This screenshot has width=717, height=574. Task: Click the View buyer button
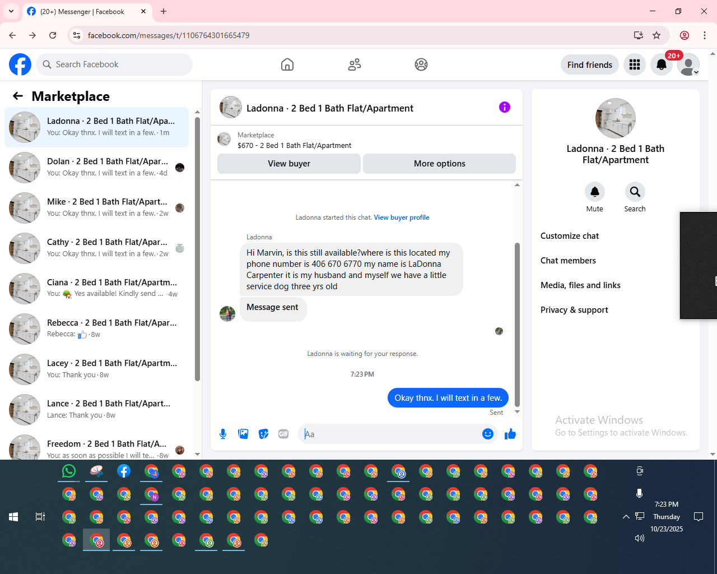point(289,164)
